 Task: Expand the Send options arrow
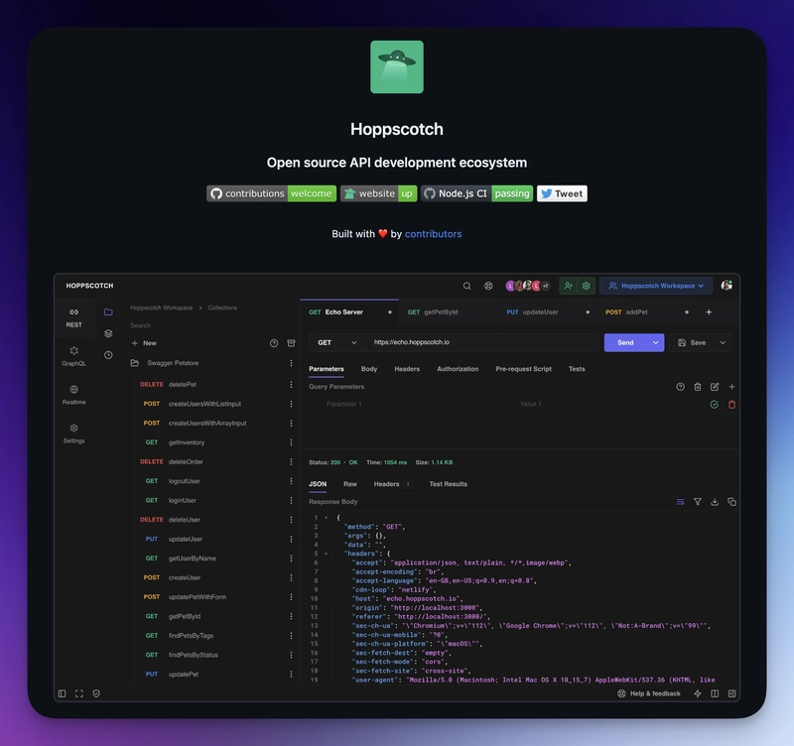click(x=655, y=342)
